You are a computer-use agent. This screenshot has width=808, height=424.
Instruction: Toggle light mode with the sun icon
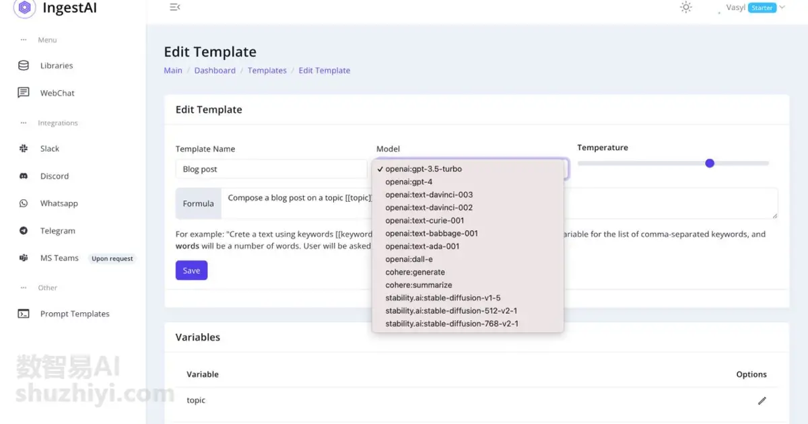click(685, 7)
